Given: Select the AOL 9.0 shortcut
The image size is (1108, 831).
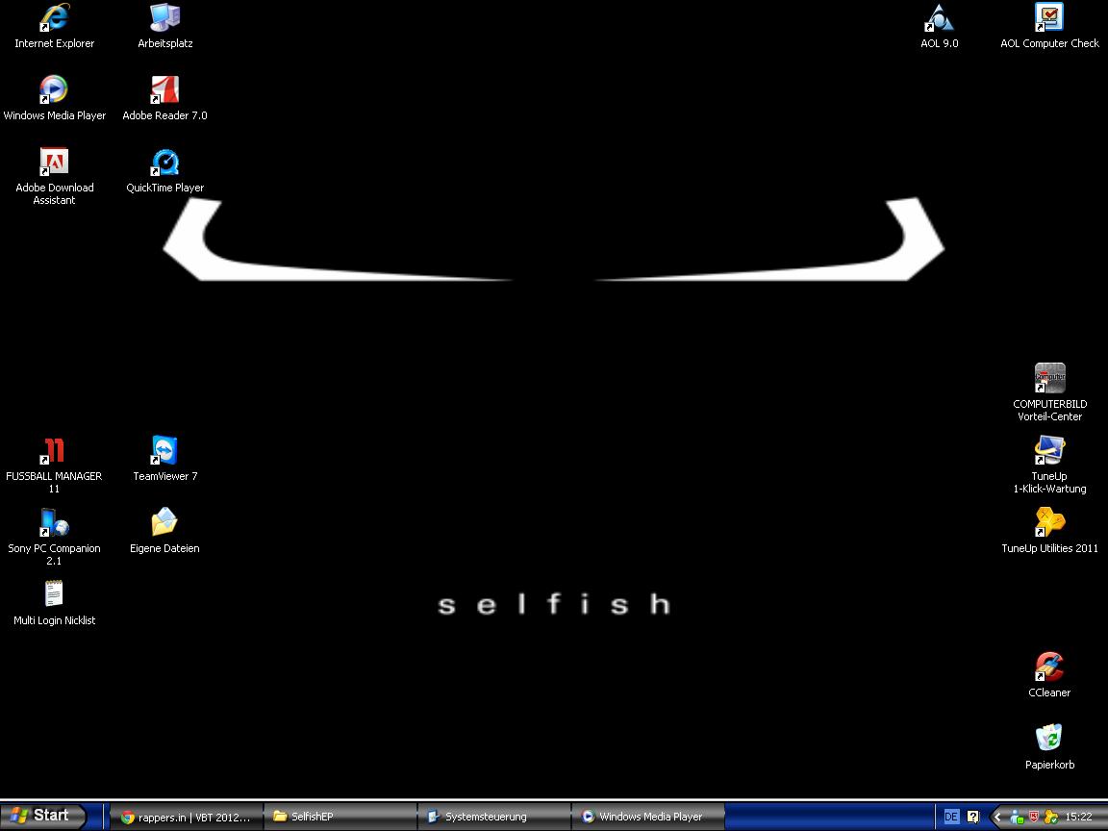Looking at the screenshot, I should pos(939,18).
